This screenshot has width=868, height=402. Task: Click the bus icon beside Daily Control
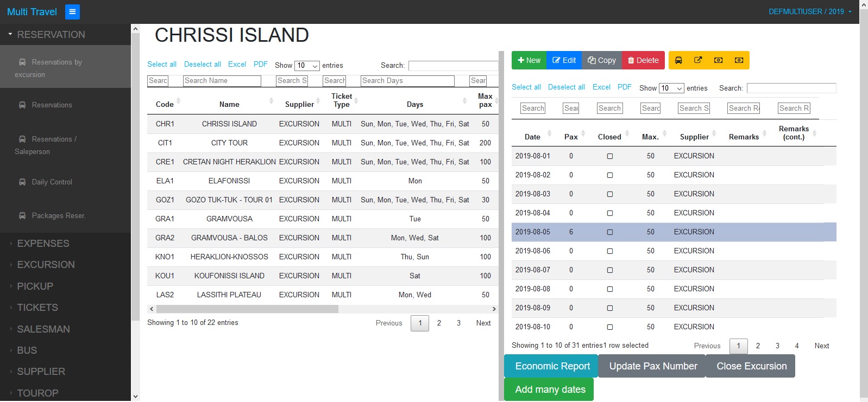tap(22, 182)
